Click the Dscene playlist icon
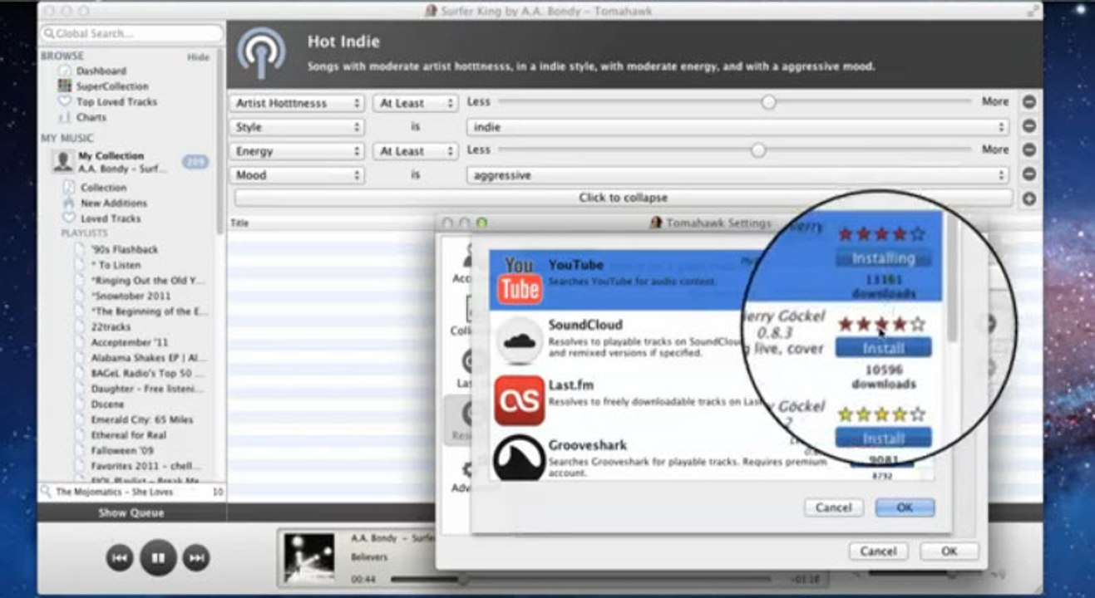Image resolution: width=1095 pixels, height=598 pixels. click(82, 404)
